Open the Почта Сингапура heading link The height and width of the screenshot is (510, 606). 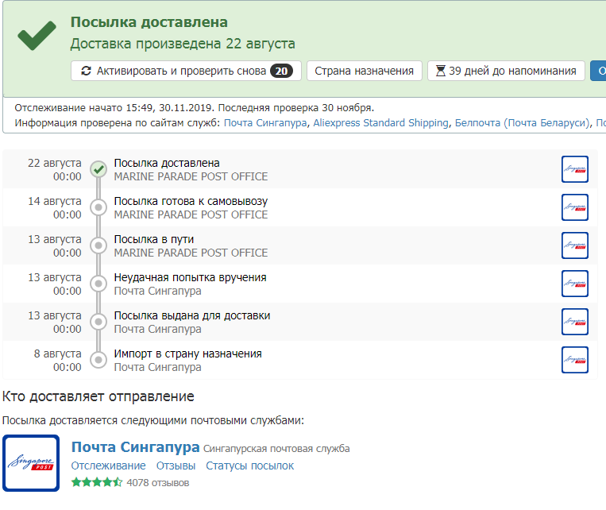coord(135,447)
